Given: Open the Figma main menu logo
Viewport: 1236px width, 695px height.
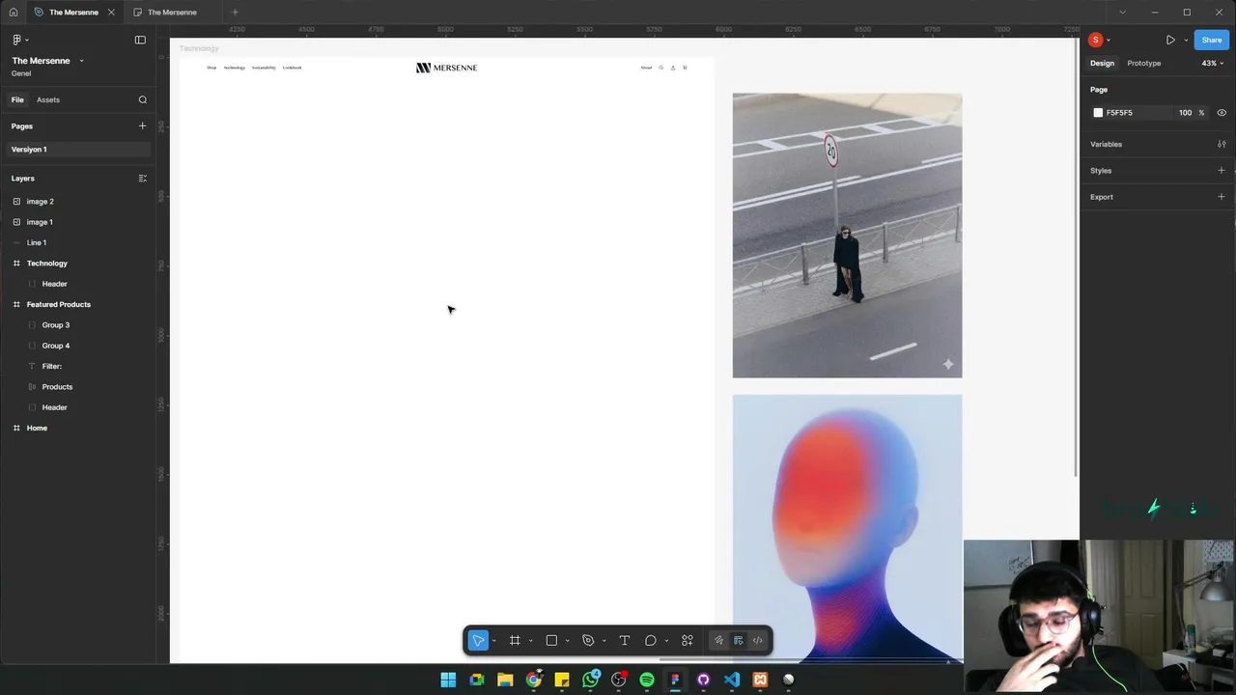Looking at the screenshot, I should click(19, 40).
